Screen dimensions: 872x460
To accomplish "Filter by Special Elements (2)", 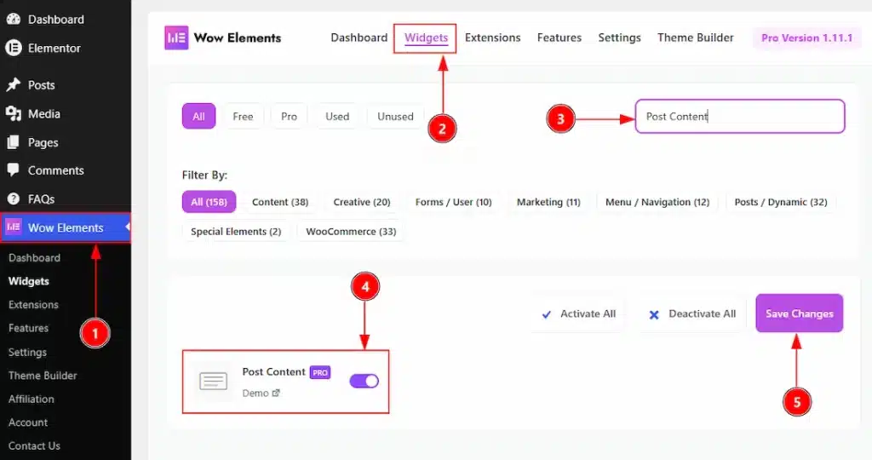I will [236, 232].
